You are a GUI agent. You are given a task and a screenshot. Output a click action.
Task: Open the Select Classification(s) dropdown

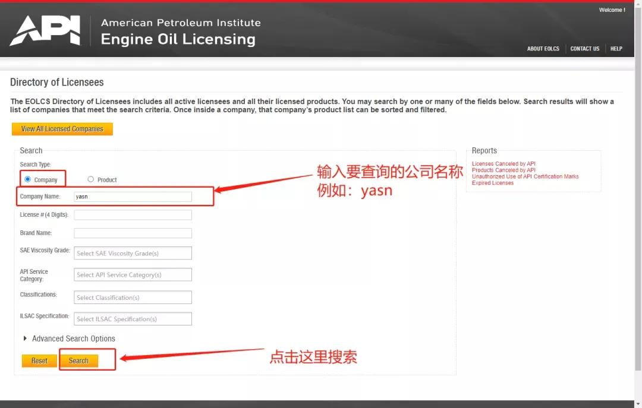pyautogui.click(x=132, y=297)
